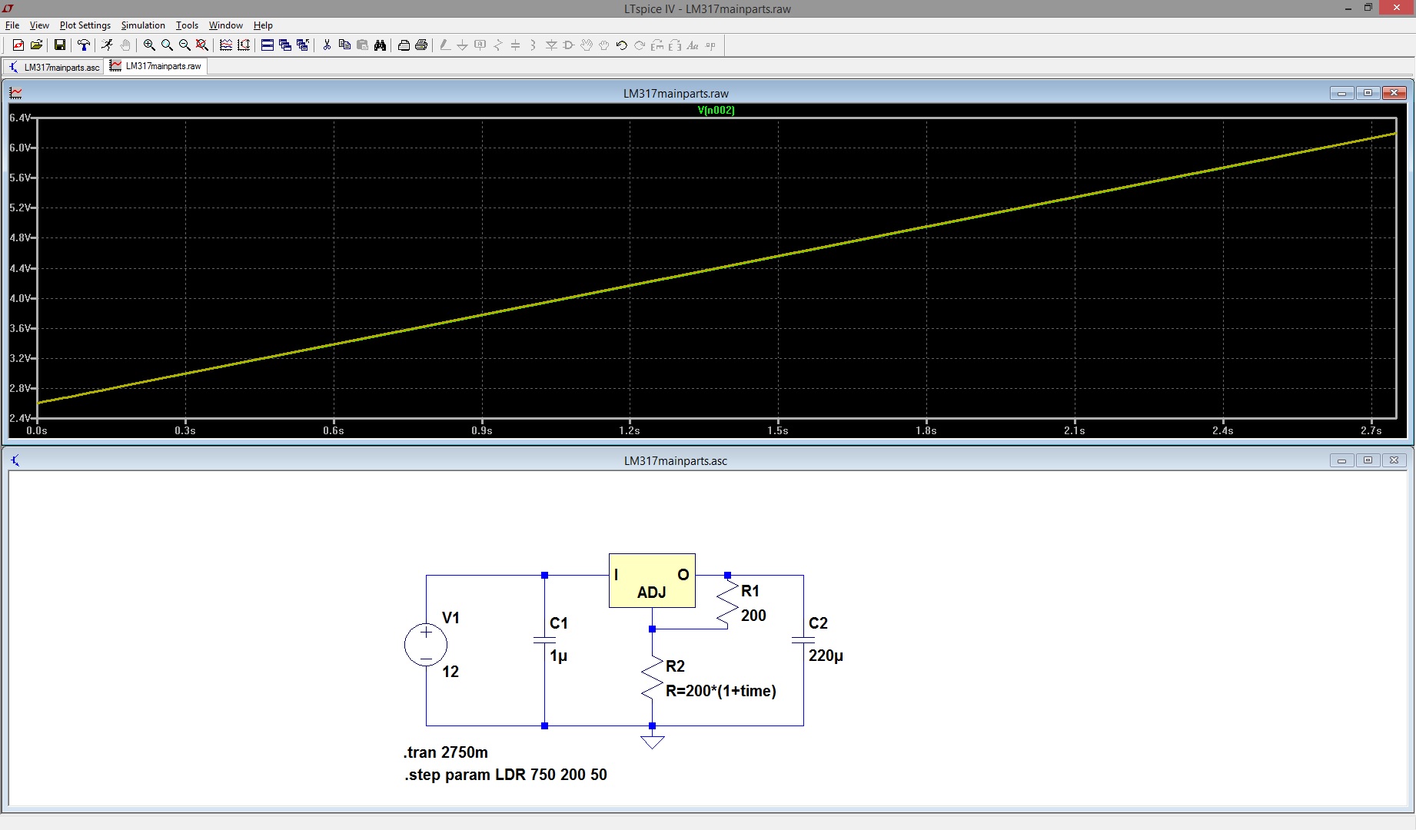Print with the printer icon
This screenshot has height=830, width=1416.
pos(421,45)
